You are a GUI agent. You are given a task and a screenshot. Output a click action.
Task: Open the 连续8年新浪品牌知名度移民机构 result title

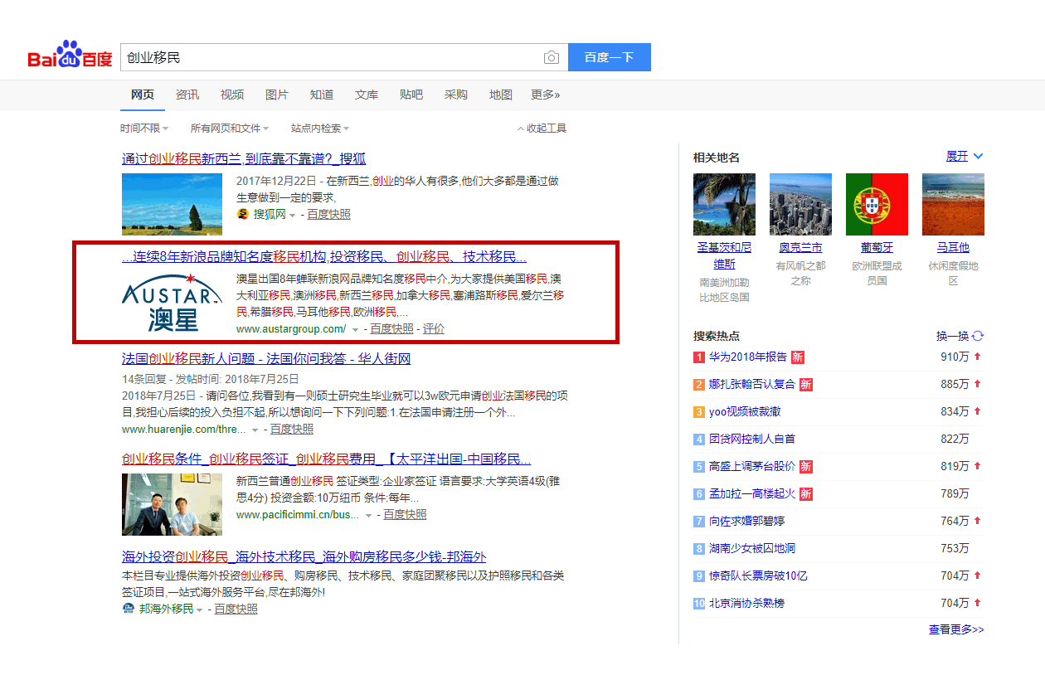[x=324, y=257]
